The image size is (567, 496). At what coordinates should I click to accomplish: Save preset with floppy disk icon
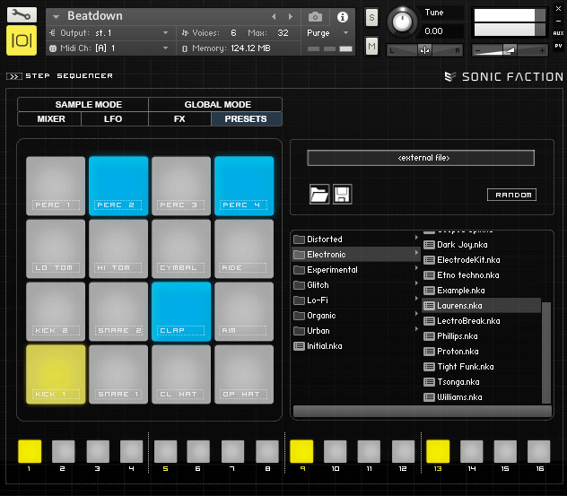342,194
